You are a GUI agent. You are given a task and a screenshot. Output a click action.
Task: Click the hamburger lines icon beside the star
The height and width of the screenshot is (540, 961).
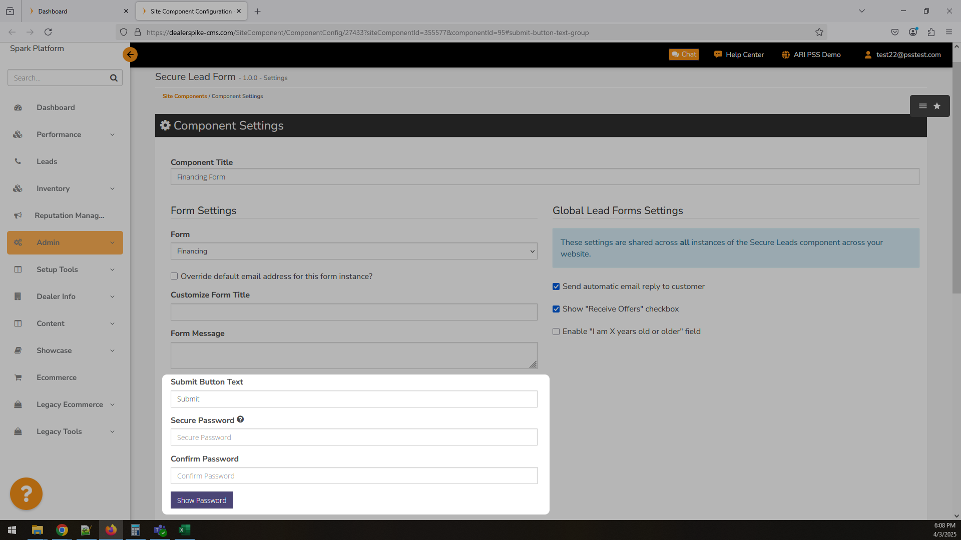pos(922,106)
